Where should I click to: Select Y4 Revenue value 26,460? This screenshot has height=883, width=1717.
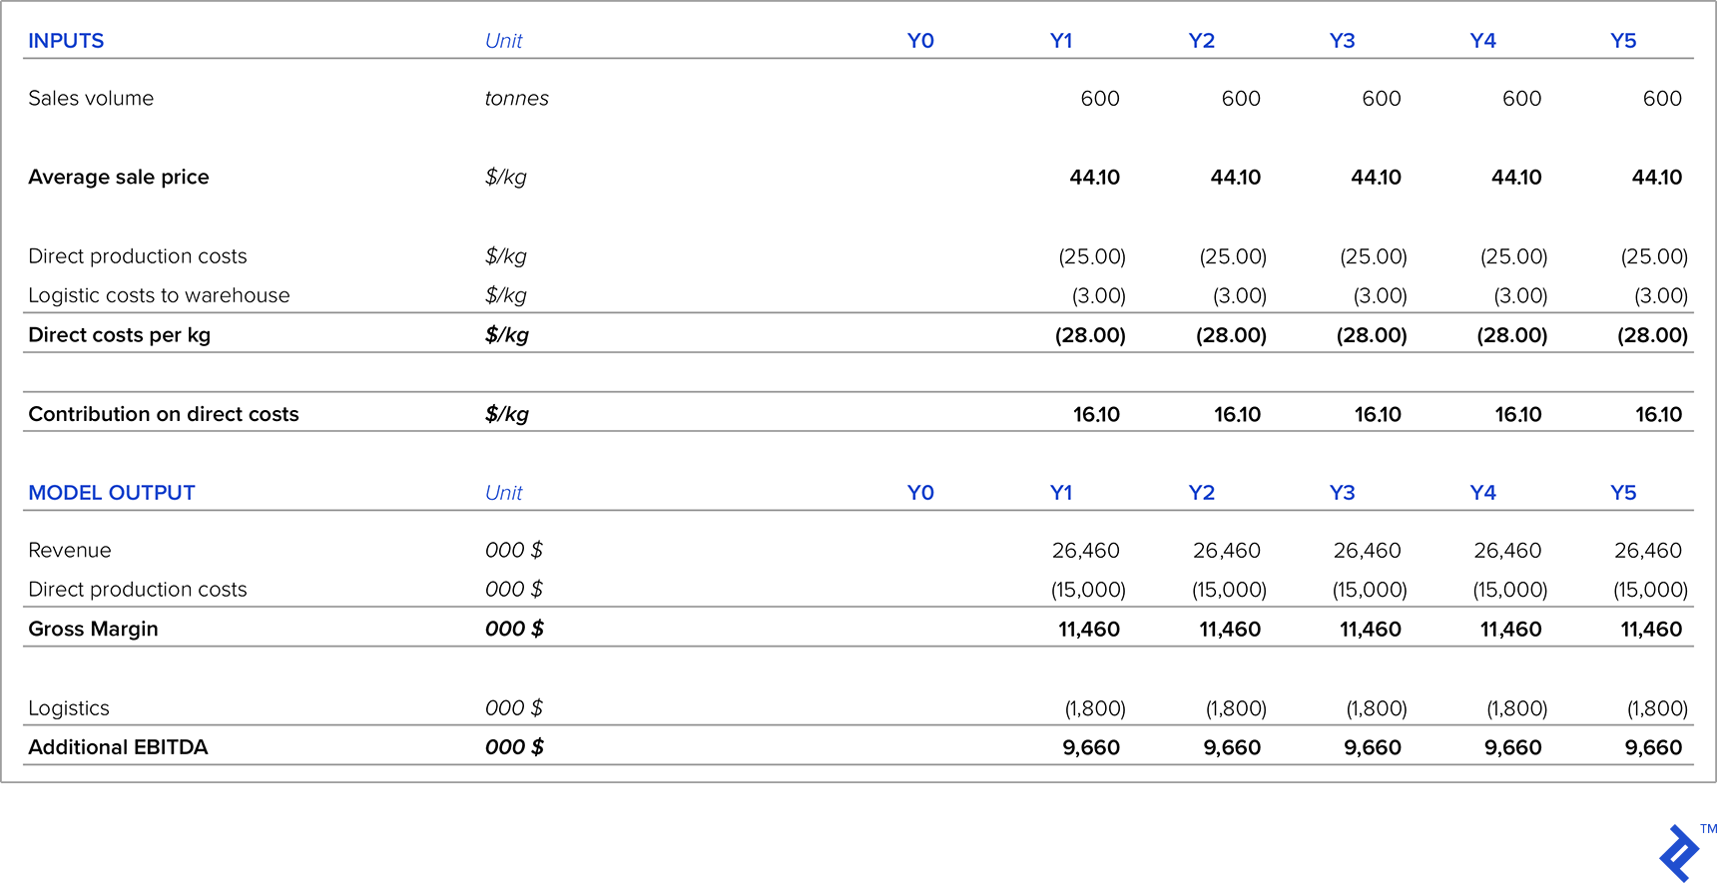pos(1506,551)
